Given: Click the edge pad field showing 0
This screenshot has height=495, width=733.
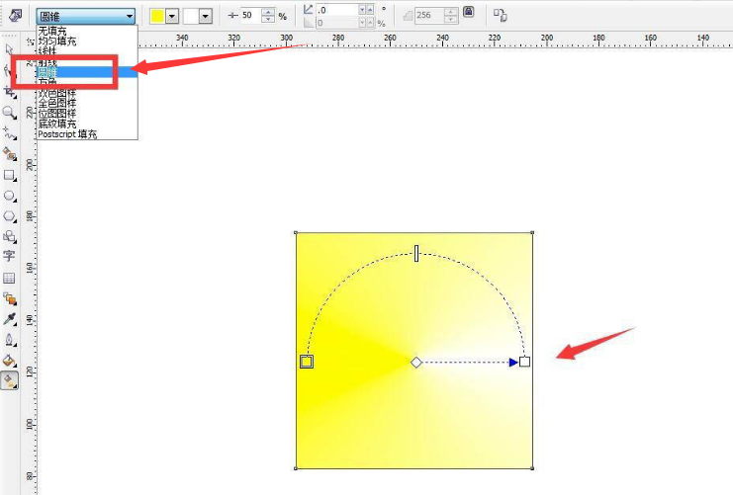Looking at the screenshot, I should click(338, 23).
